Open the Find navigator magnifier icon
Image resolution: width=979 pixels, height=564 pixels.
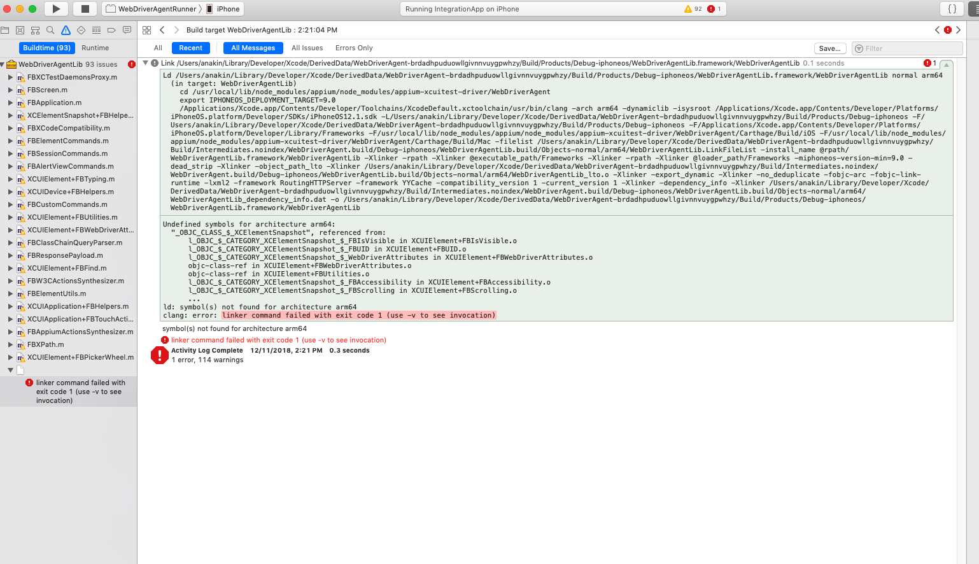click(x=50, y=30)
